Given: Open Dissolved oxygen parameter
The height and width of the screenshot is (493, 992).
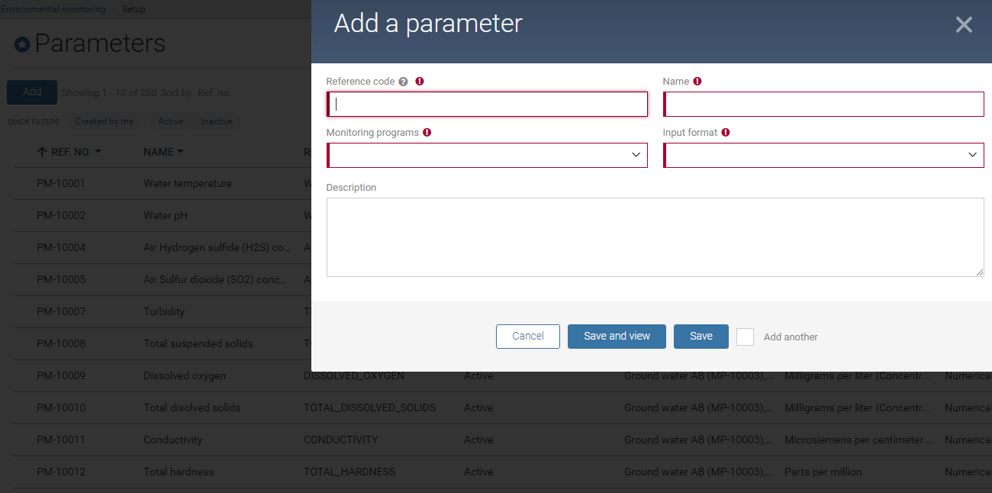Looking at the screenshot, I should pos(185,376).
